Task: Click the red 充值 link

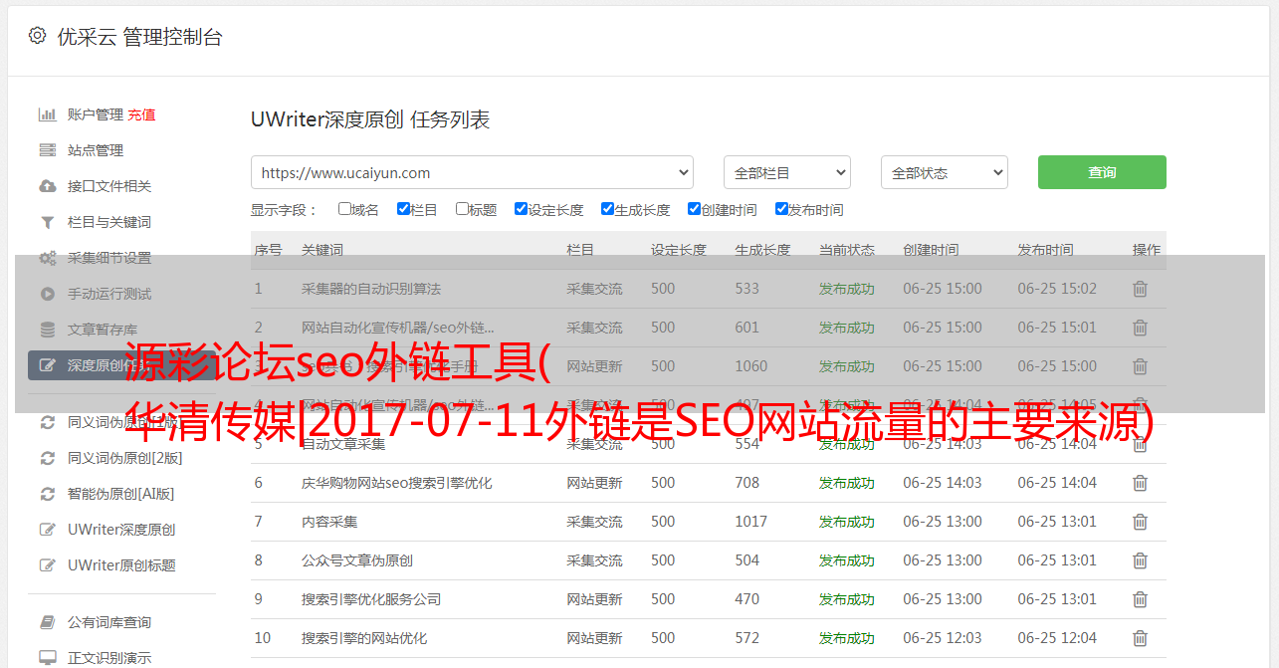Action: point(141,114)
